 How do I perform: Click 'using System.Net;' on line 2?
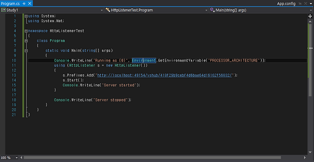(46, 21)
